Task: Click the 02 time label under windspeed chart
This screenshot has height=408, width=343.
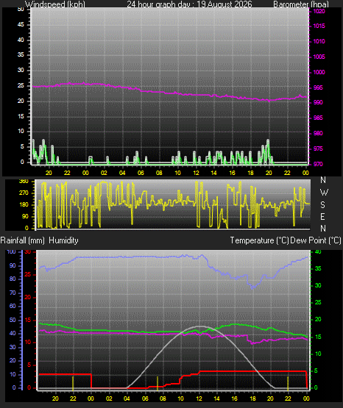Action: coord(104,173)
